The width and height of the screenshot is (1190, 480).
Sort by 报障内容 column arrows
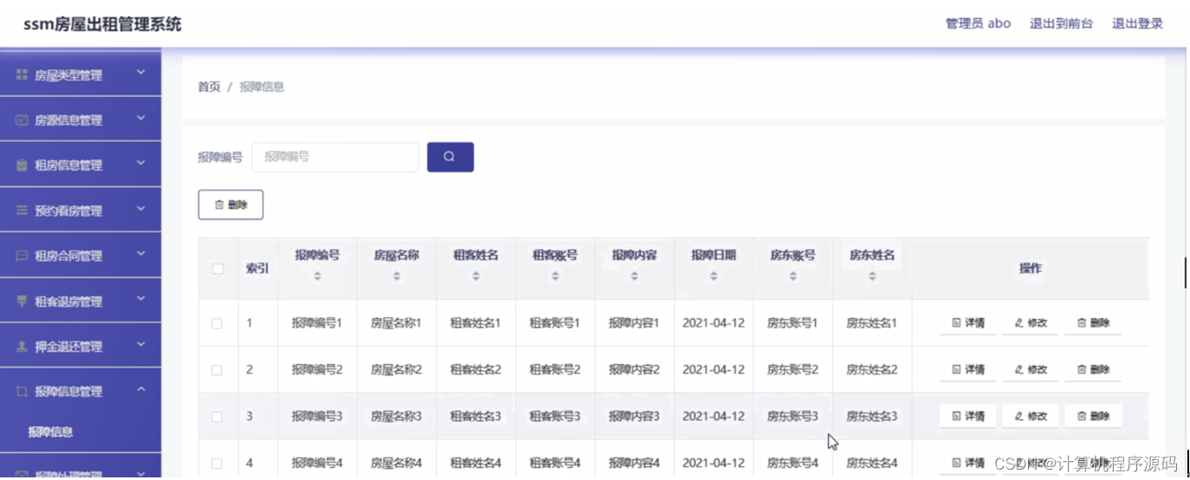click(x=635, y=276)
